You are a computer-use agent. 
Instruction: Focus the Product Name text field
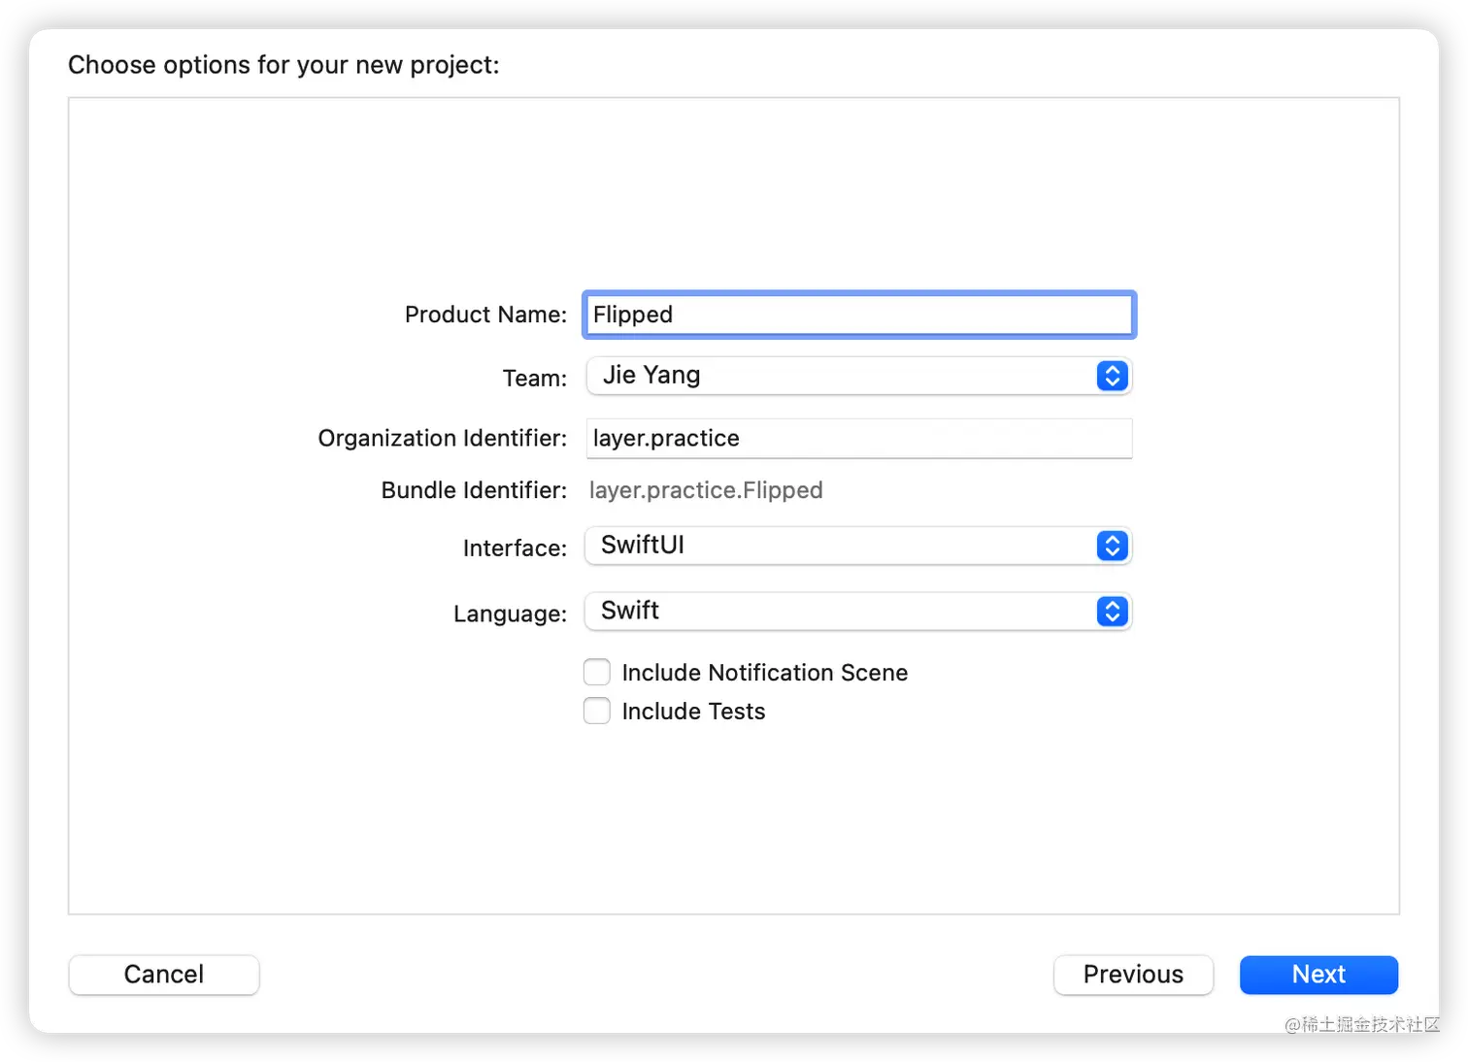pyautogui.click(x=858, y=315)
